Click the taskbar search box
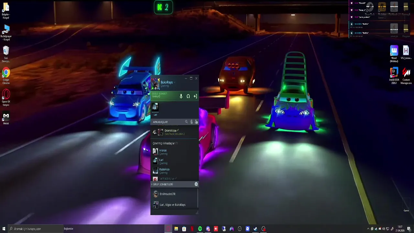The height and width of the screenshot is (233, 414). [x=36, y=229]
